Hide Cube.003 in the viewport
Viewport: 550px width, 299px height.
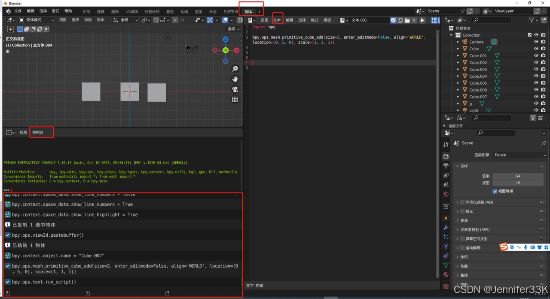click(536, 69)
